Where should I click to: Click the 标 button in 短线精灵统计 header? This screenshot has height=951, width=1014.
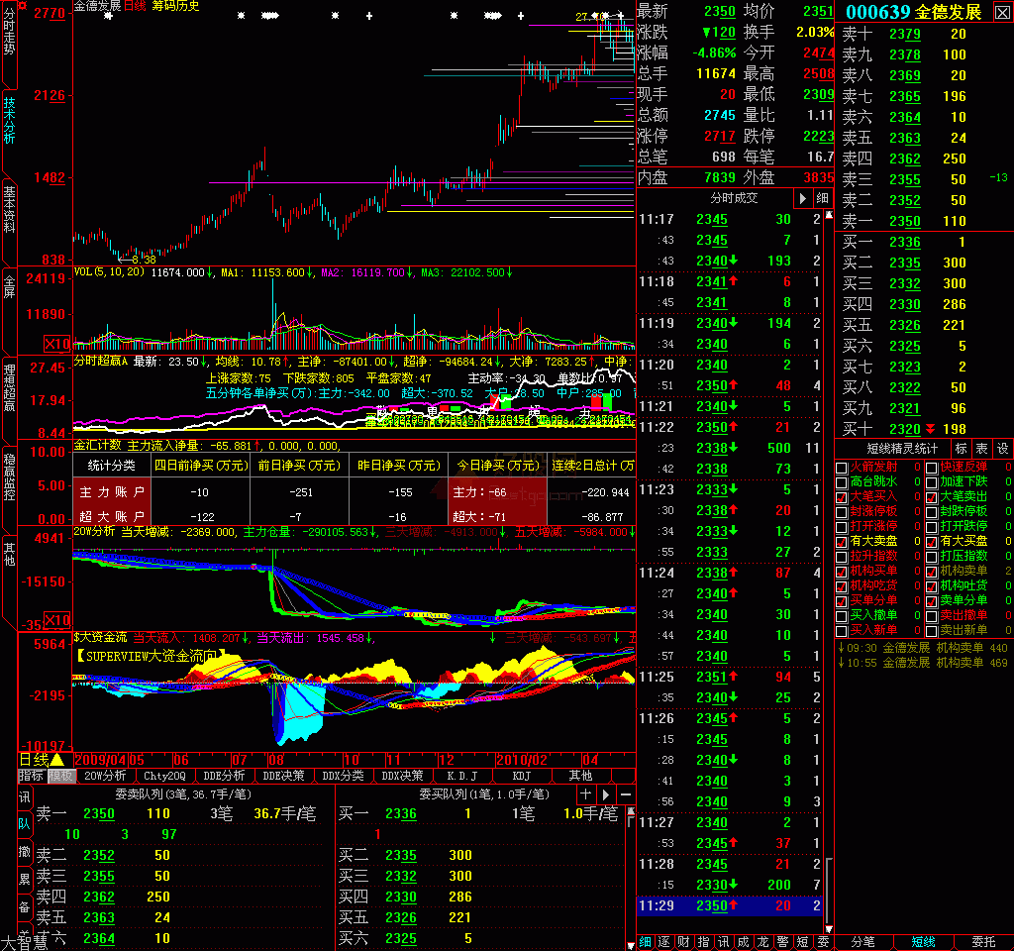962,449
